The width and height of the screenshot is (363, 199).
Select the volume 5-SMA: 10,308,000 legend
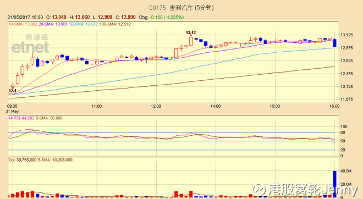pos(55,160)
